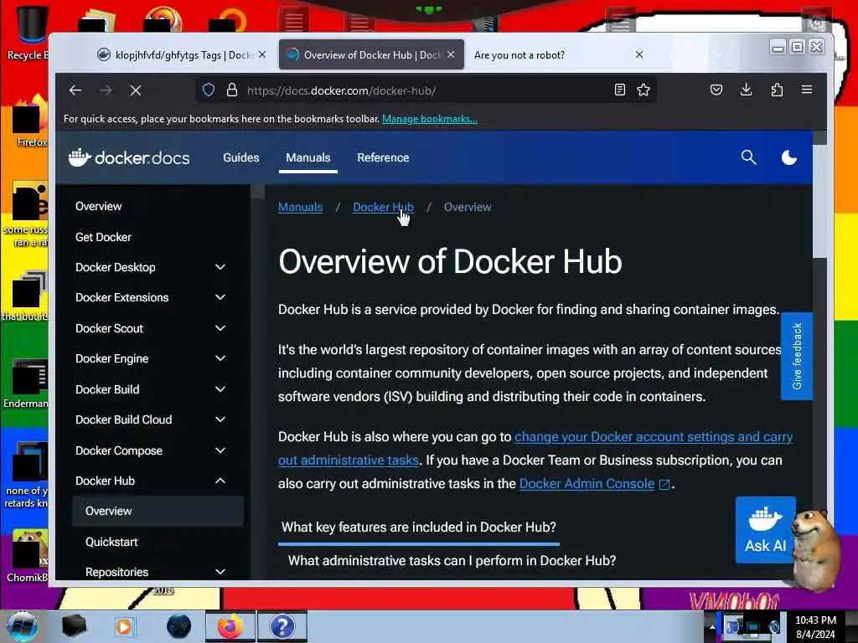
Task: Close the Overview of Docker Hub tab
Action: tap(451, 54)
